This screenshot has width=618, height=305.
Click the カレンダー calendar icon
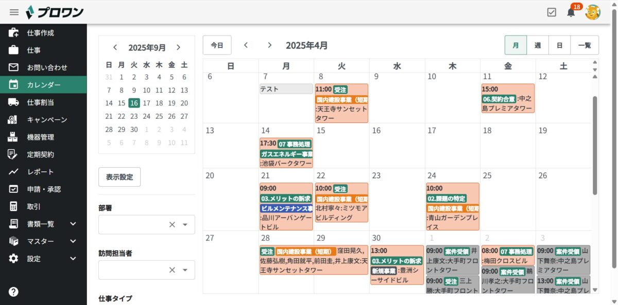13,85
